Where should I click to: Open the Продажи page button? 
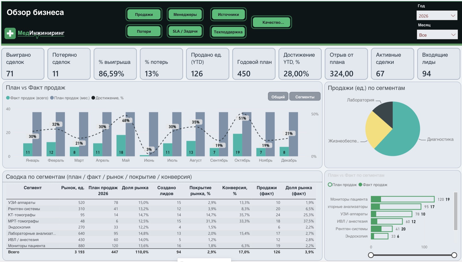tap(144, 14)
